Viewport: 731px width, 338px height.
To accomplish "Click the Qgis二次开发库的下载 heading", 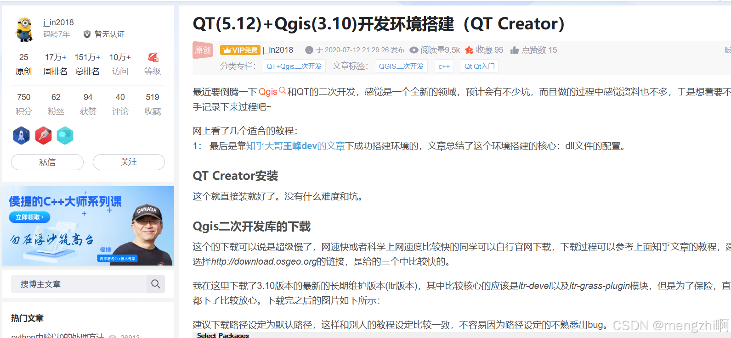I will click(x=251, y=226).
